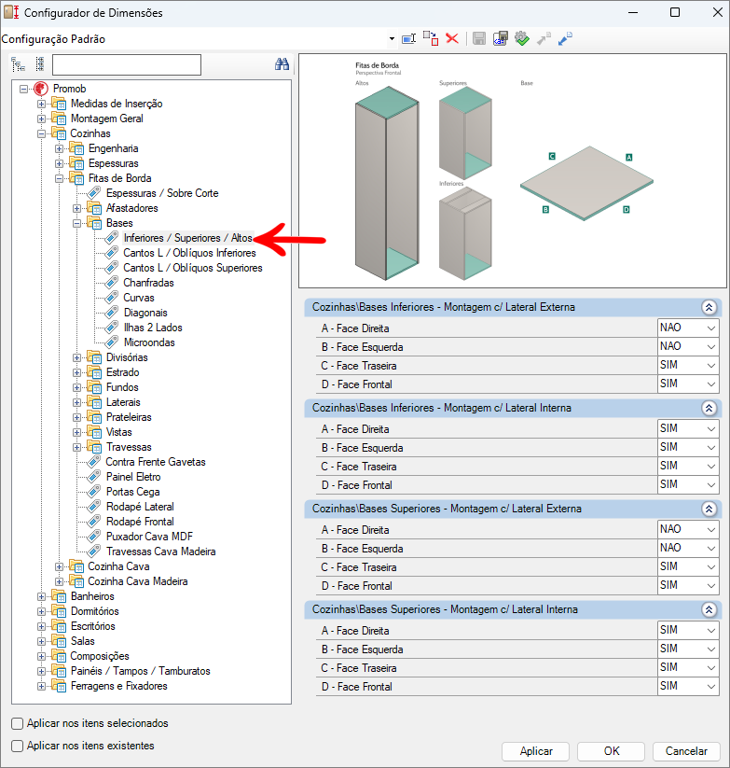Image resolution: width=730 pixels, height=768 pixels.
Task: Enable 'Aplicar nos itens selecionados' checkbox
Action: click(18, 723)
